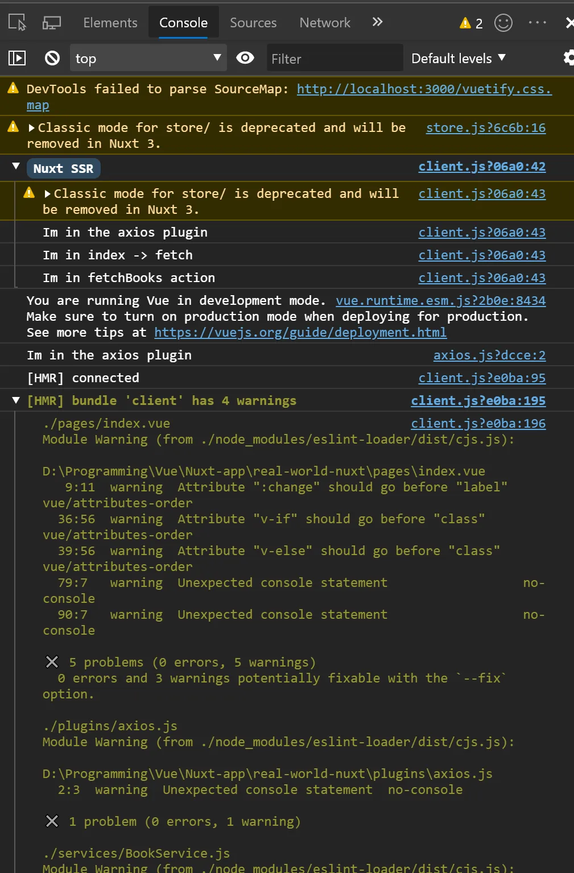Open the vuejs.org deployment guide link
The width and height of the screenshot is (574, 873).
pos(300,333)
